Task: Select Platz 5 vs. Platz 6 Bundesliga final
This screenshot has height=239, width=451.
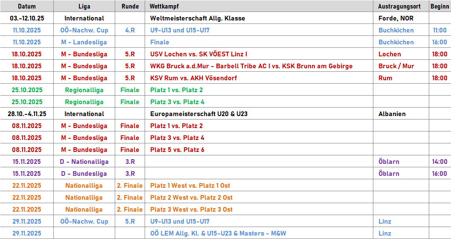Action: click(x=177, y=149)
